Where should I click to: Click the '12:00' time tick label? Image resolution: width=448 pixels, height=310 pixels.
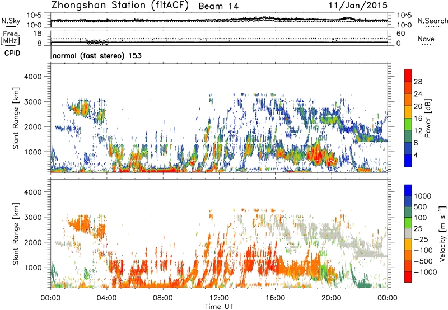219,298
